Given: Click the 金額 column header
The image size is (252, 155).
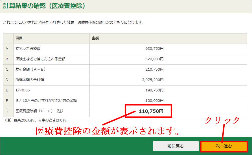Looking at the screenshot, I should tap(95, 38).
